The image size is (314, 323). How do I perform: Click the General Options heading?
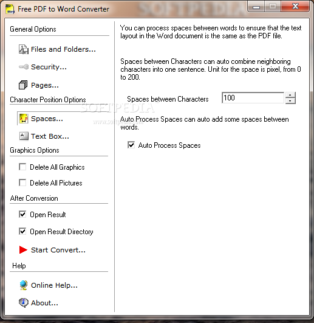[x=33, y=29]
